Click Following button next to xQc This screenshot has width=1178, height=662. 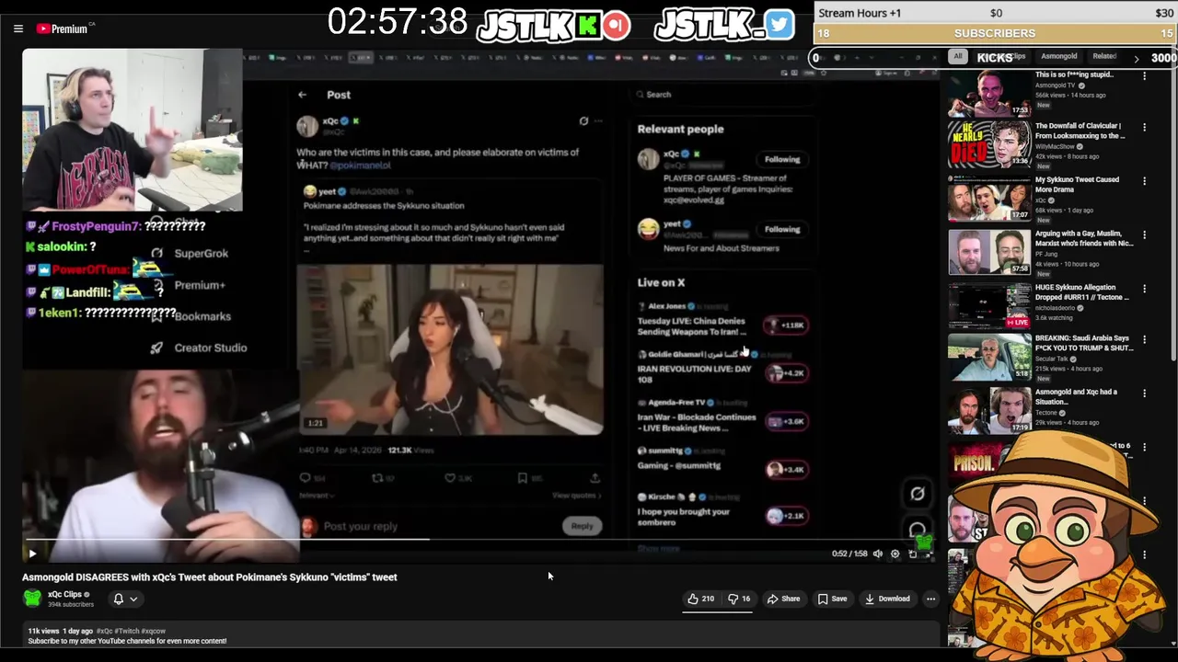[x=782, y=159]
